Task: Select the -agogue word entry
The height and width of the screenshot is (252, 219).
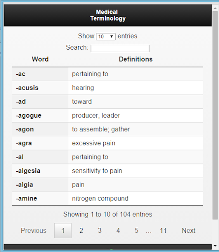Action: pos(29,116)
